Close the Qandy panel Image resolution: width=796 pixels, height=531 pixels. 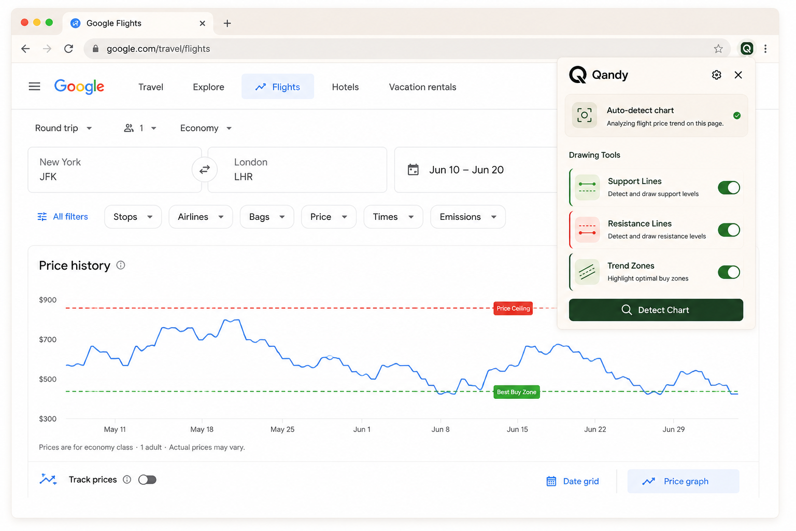pyautogui.click(x=738, y=75)
